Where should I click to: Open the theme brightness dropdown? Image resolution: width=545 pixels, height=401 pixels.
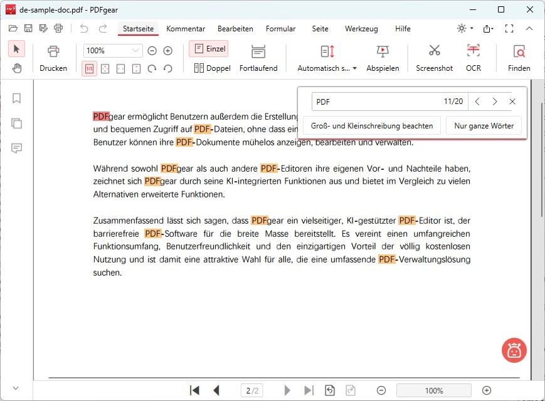pyautogui.click(x=465, y=28)
